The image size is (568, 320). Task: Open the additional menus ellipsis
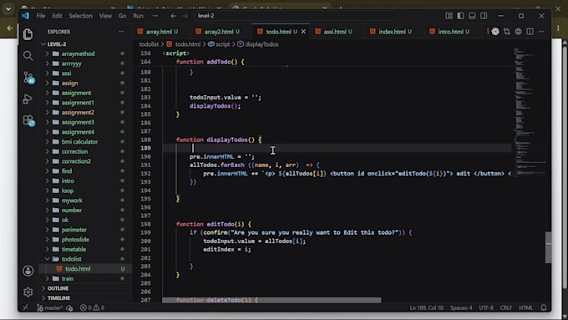(x=155, y=16)
